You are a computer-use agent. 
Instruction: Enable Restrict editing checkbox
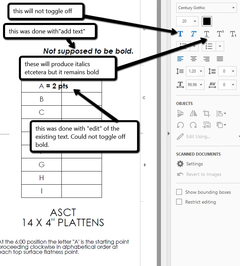click(x=179, y=202)
